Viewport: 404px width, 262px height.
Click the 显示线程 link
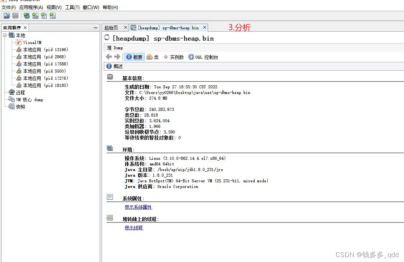point(134,228)
